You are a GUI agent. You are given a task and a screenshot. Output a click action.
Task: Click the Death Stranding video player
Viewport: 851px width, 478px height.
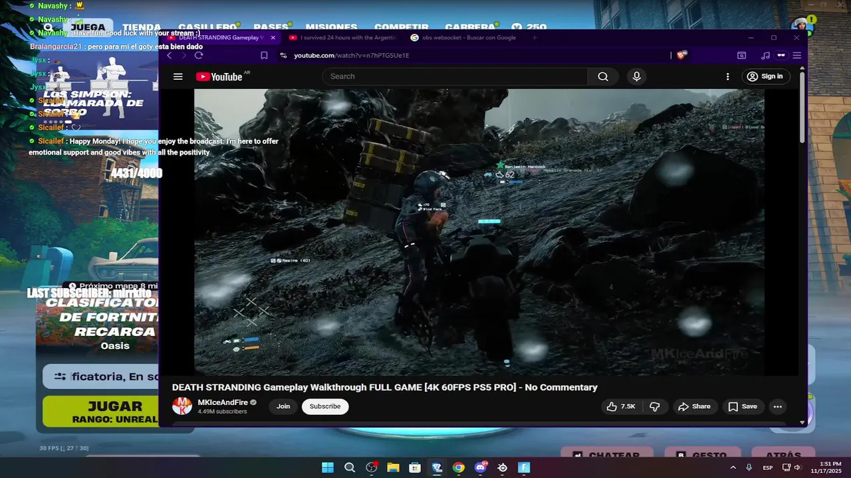479,232
